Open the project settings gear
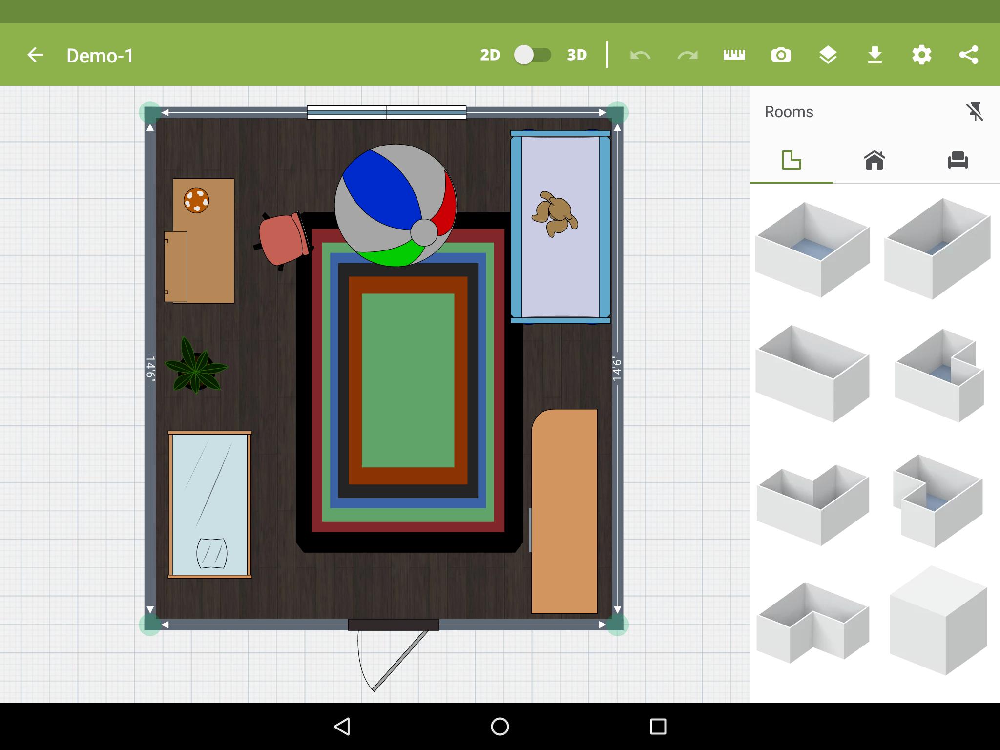 point(922,55)
